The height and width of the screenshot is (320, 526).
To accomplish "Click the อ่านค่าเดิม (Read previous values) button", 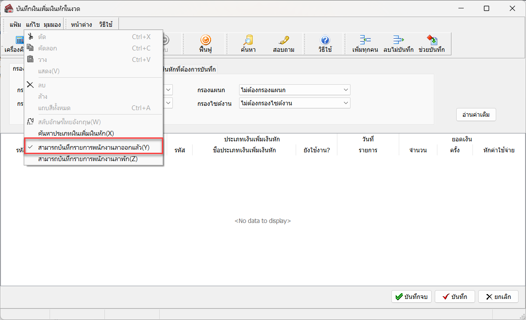I will tap(476, 115).
